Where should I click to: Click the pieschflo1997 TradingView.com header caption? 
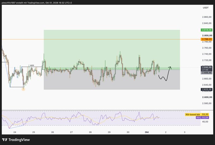click(37, 3)
